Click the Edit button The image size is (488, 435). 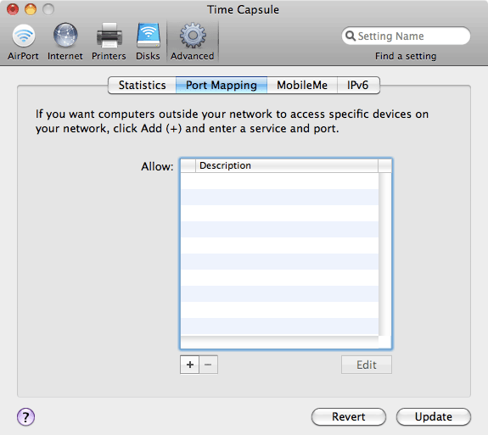367,365
